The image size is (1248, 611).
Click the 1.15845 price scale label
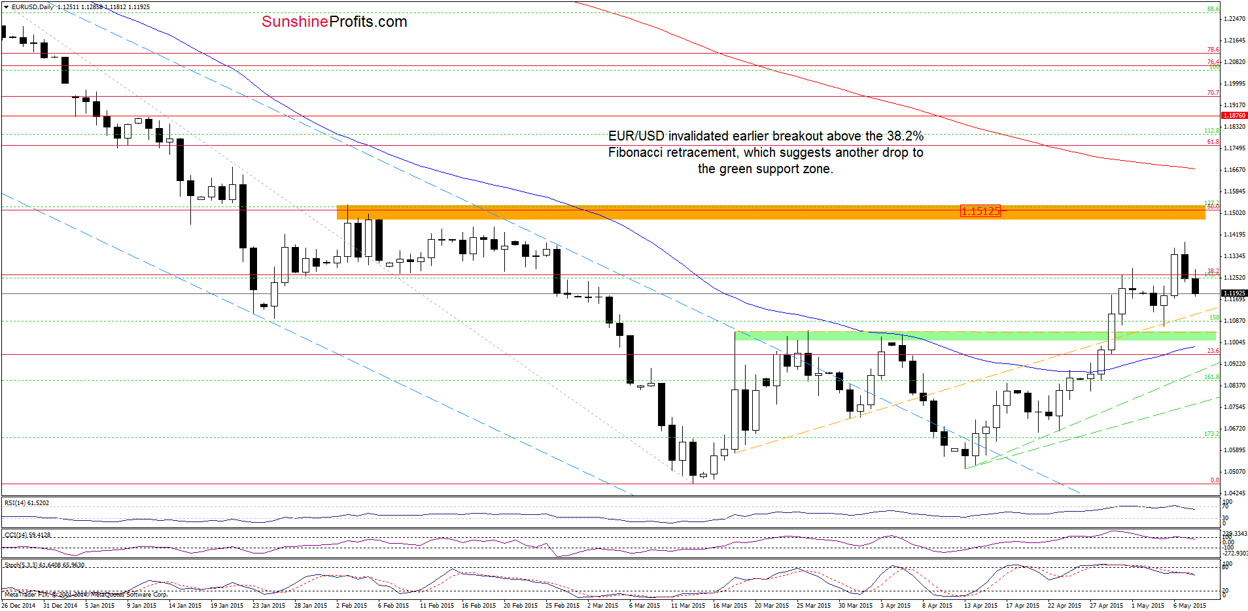[1235, 191]
